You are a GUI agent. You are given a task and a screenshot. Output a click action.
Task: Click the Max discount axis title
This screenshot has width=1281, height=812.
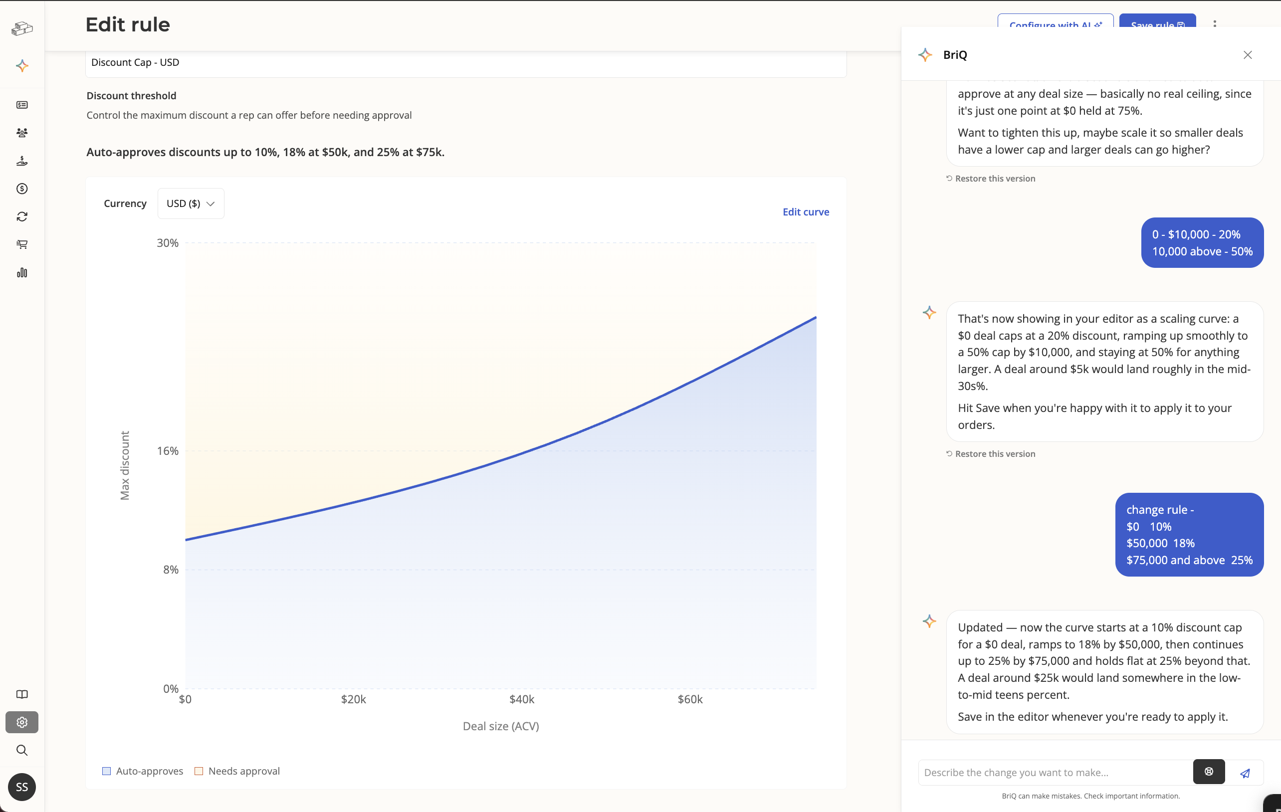[x=125, y=465]
